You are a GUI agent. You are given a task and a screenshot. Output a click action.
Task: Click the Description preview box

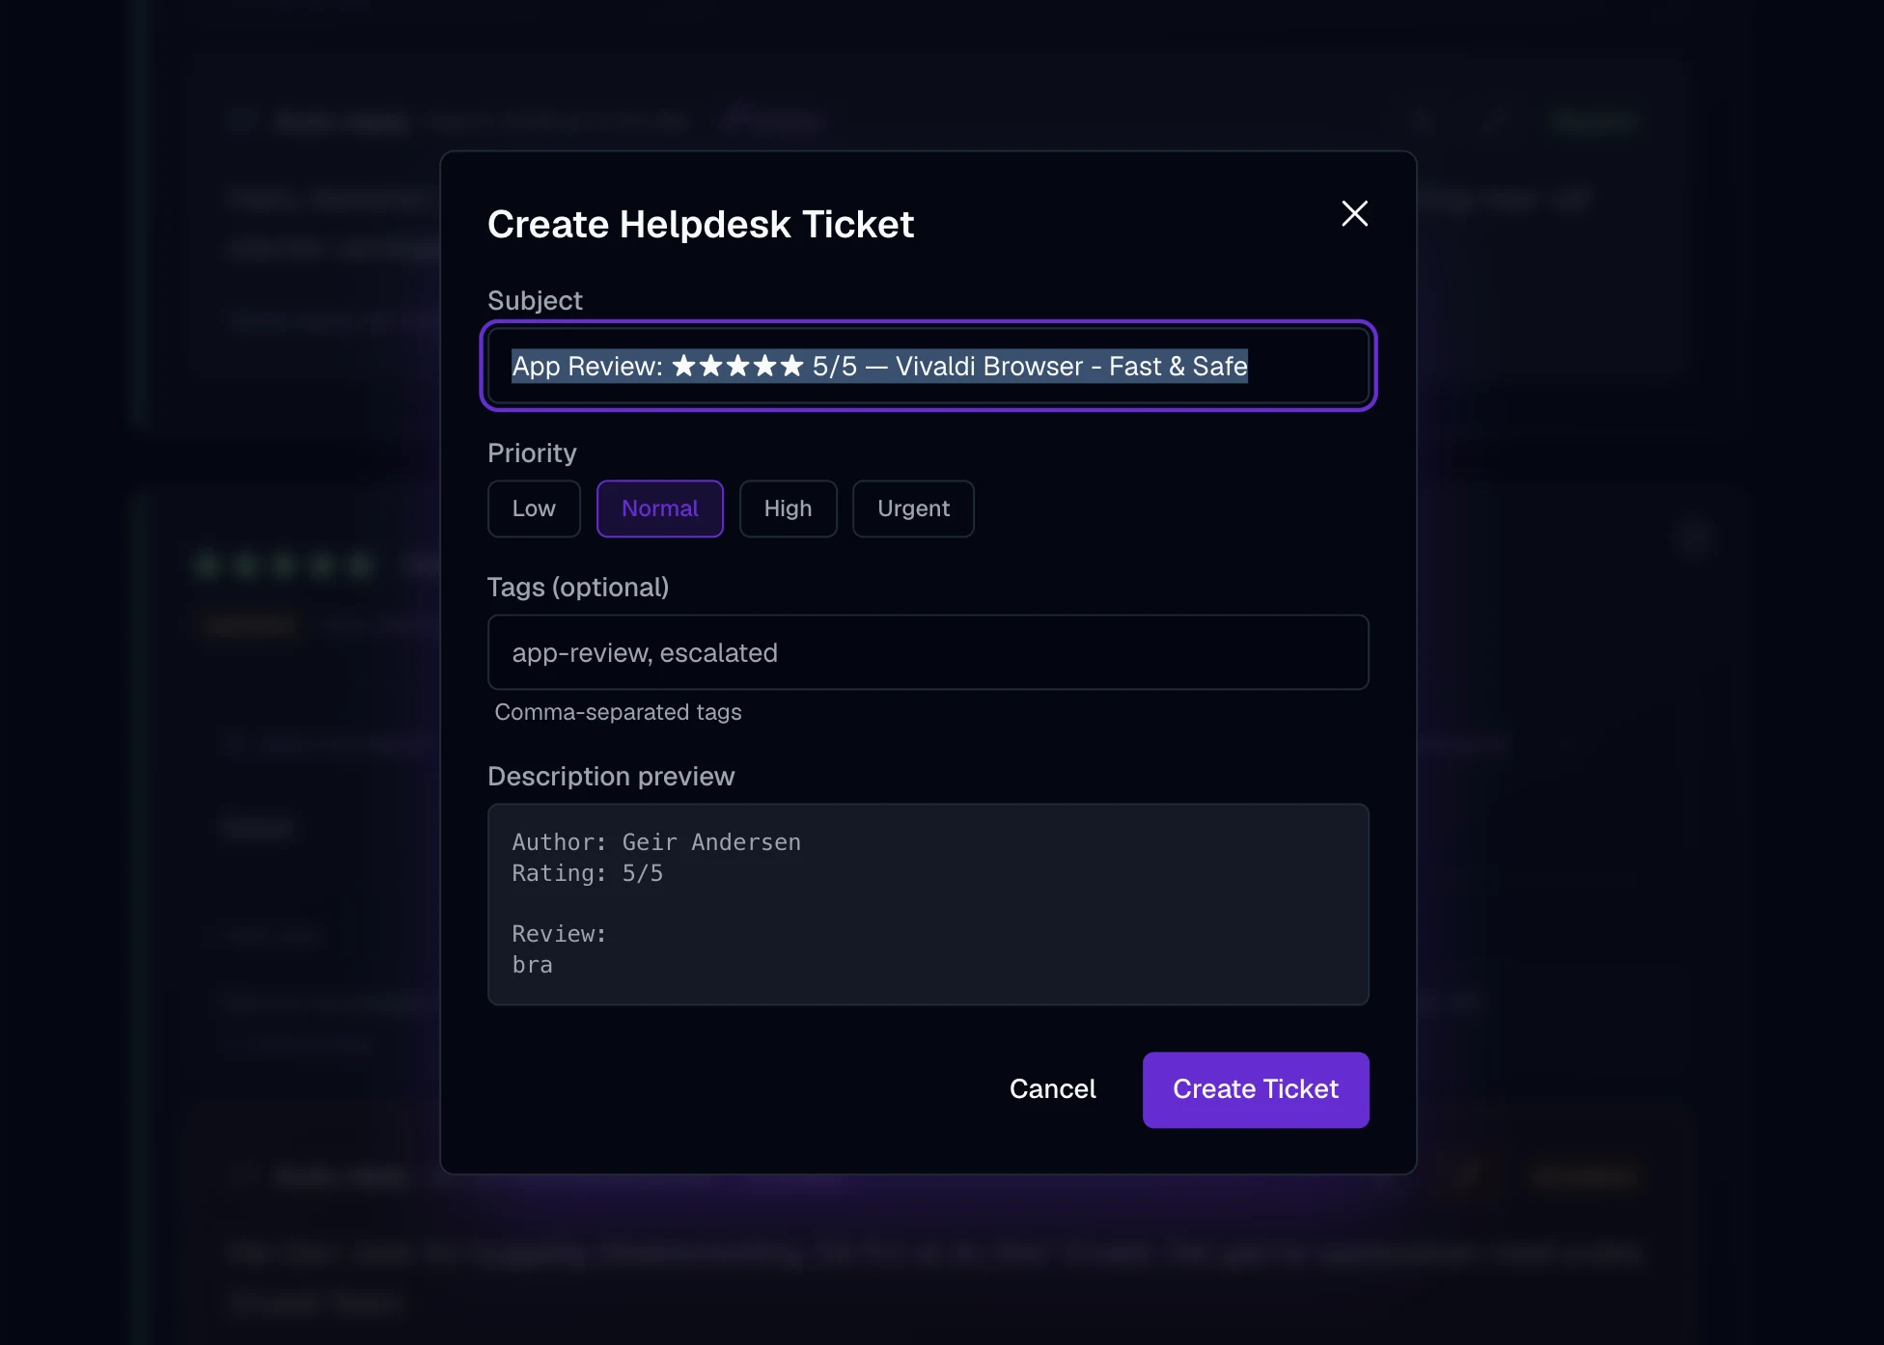(x=928, y=904)
